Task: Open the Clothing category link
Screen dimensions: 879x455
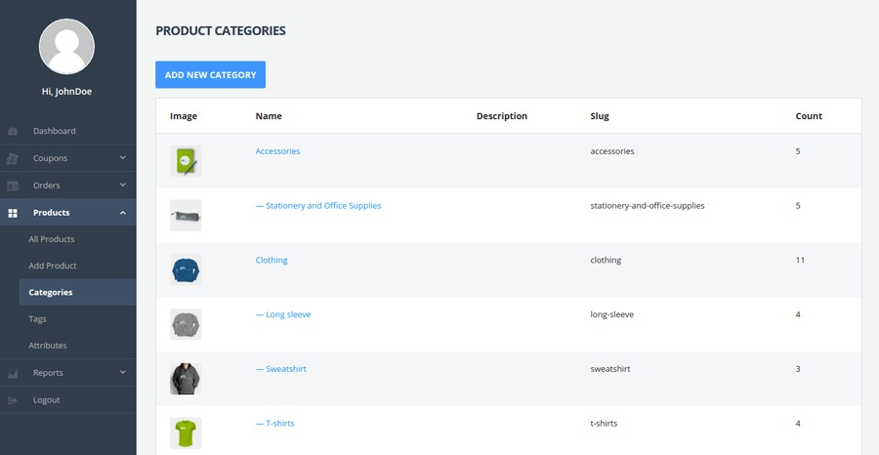Action: click(x=272, y=261)
